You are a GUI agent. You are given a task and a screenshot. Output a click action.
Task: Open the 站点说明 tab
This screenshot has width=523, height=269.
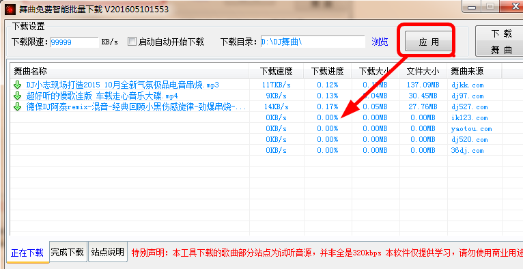click(107, 252)
